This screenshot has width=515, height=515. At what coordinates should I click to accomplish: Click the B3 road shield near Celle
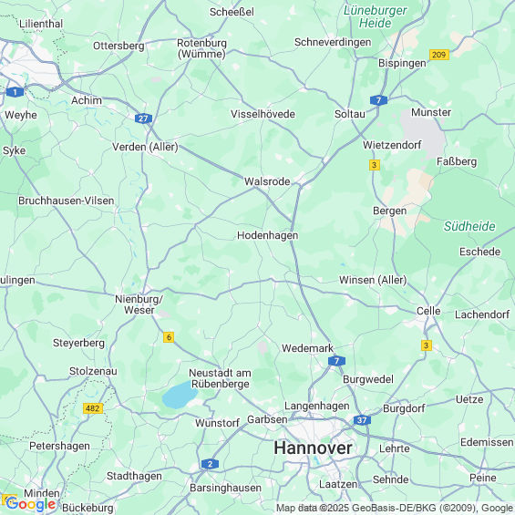coord(426,345)
